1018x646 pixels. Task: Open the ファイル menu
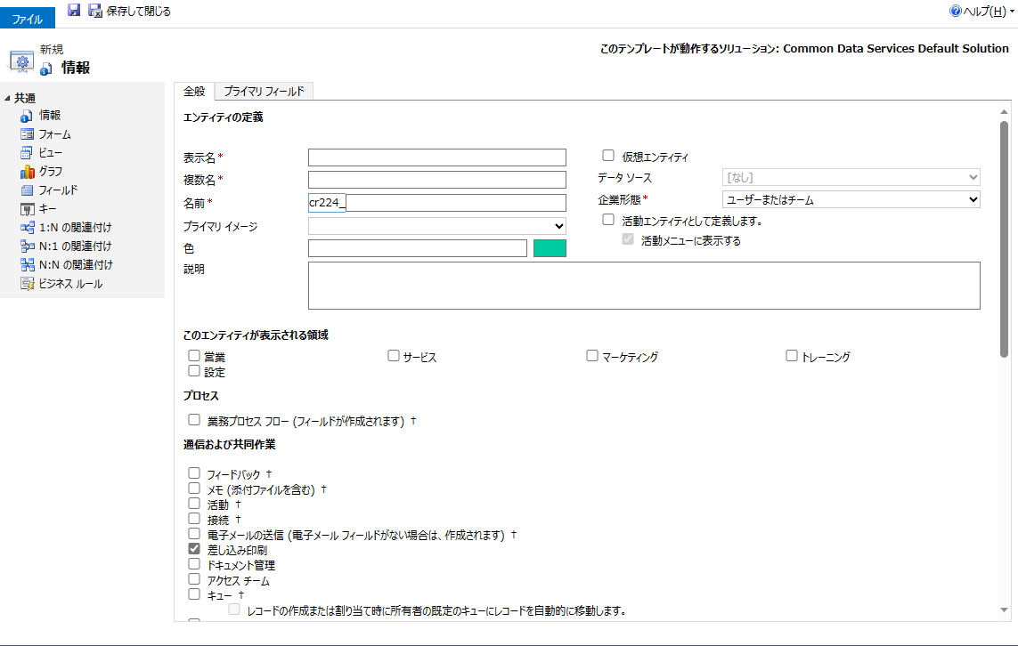point(28,17)
